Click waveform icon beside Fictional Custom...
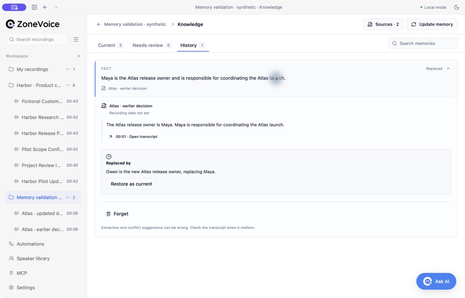This screenshot has height=298, width=465. coord(16,101)
